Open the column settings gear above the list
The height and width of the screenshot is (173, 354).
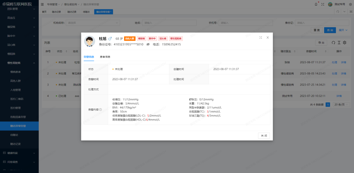pos(344,43)
